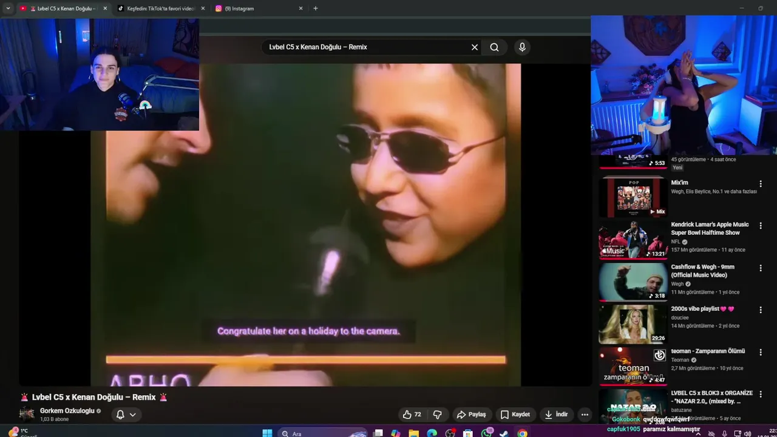
Task: Open the Mix'im playlist thumbnail
Action: tap(633, 197)
